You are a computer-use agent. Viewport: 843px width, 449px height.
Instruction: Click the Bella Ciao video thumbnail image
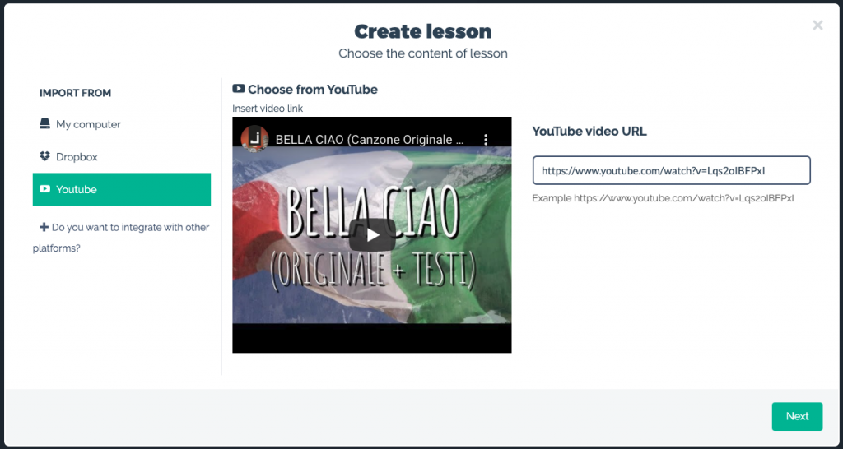click(x=372, y=234)
